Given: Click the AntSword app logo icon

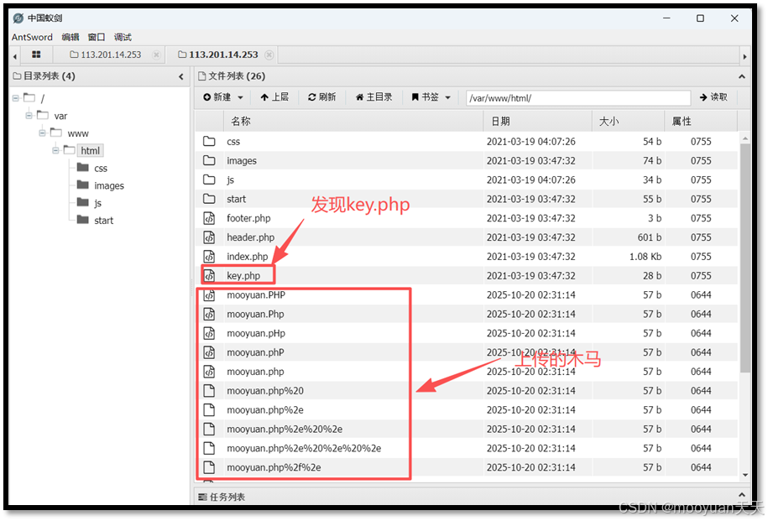Looking at the screenshot, I should click(x=18, y=18).
